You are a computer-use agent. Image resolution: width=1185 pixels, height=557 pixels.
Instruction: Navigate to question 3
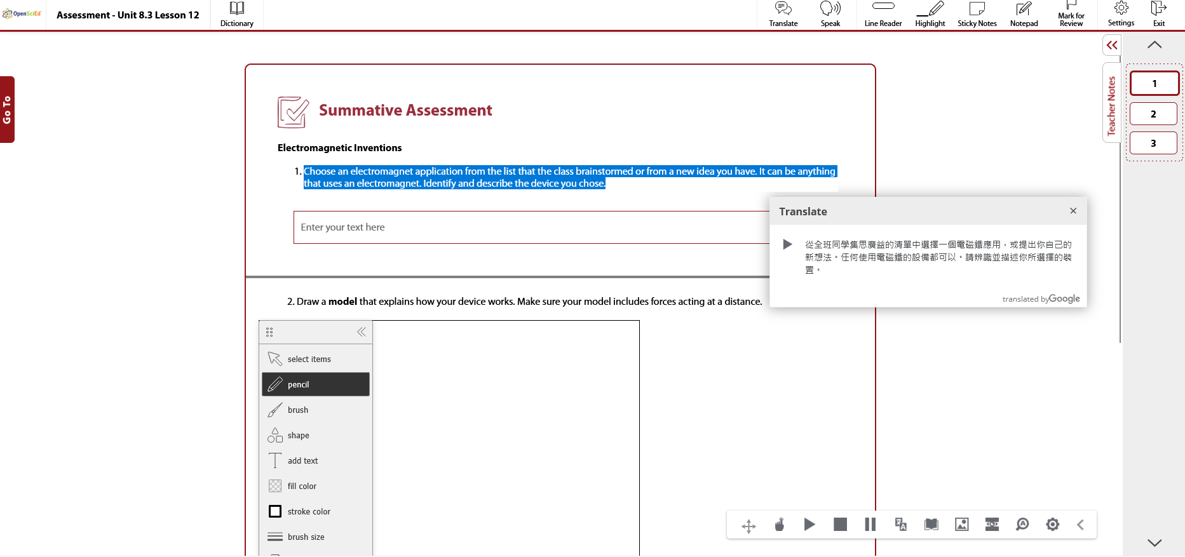pyautogui.click(x=1153, y=143)
